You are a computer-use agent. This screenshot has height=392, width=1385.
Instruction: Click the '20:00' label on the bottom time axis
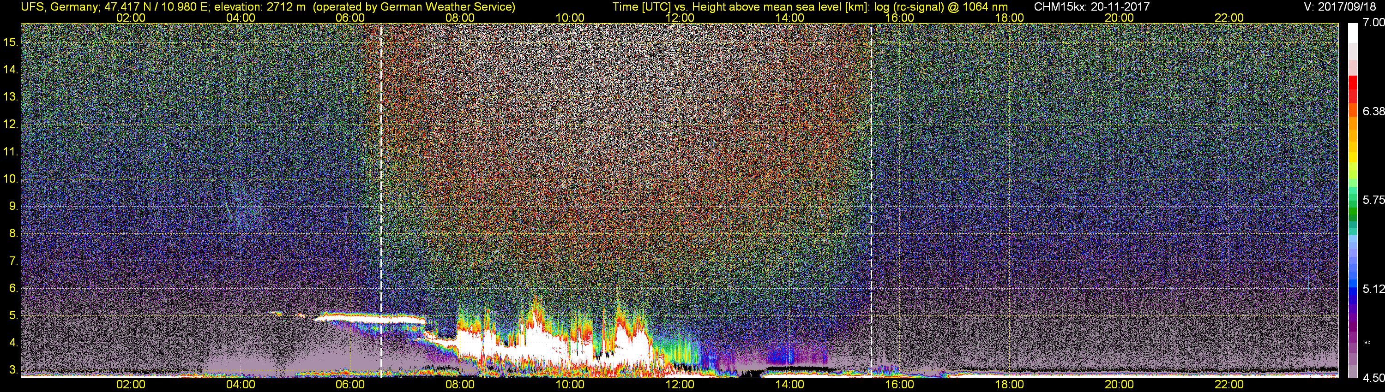coord(1120,385)
